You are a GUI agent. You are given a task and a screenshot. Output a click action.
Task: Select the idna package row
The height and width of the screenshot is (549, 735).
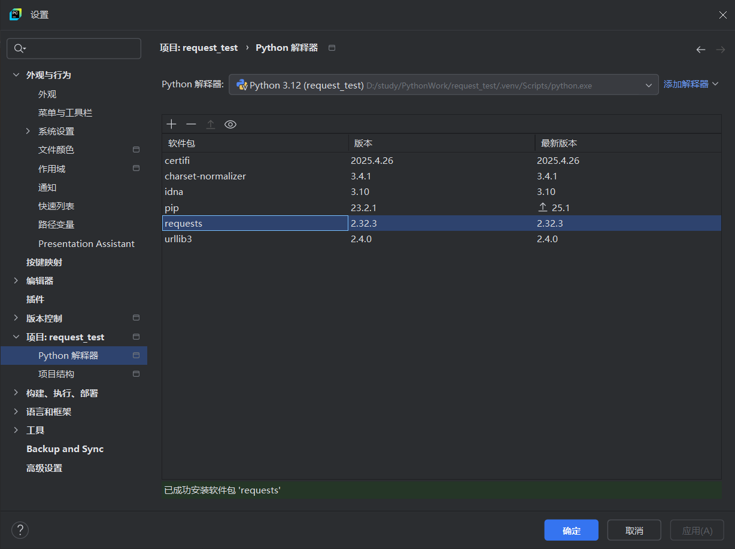(x=442, y=192)
